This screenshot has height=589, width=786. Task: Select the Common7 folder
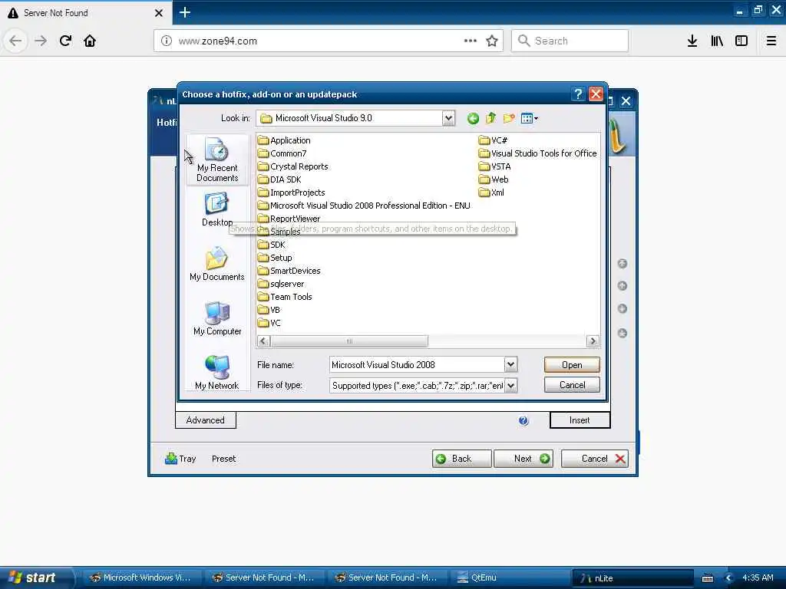click(x=282, y=153)
